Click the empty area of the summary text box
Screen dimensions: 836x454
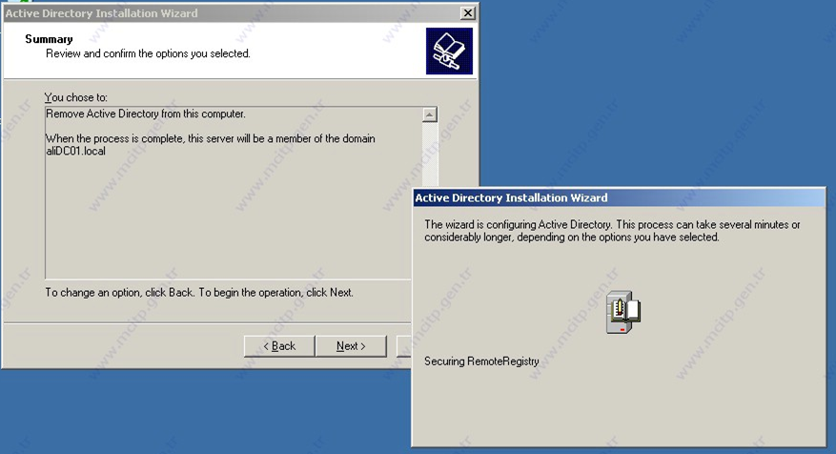coord(229,219)
